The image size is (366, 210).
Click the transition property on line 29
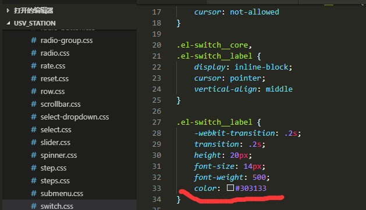pos(216,144)
